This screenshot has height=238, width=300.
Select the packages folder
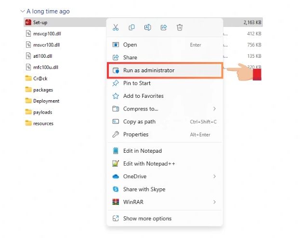point(43,90)
